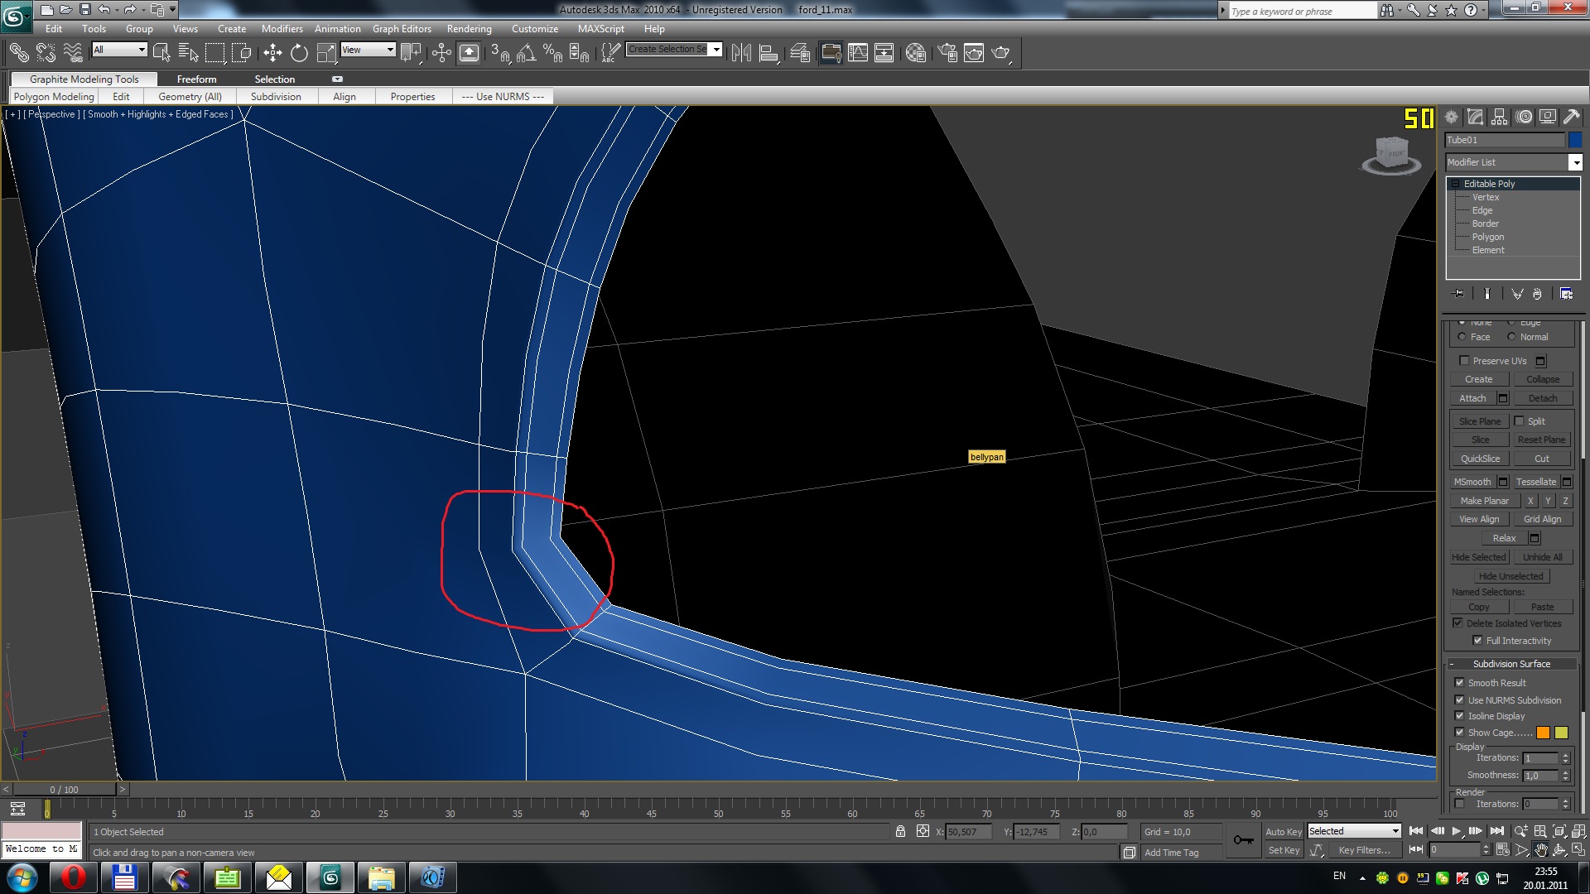This screenshot has height=894, width=1590.
Task: Enable the Preserve UVs checkbox
Action: pyautogui.click(x=1464, y=361)
